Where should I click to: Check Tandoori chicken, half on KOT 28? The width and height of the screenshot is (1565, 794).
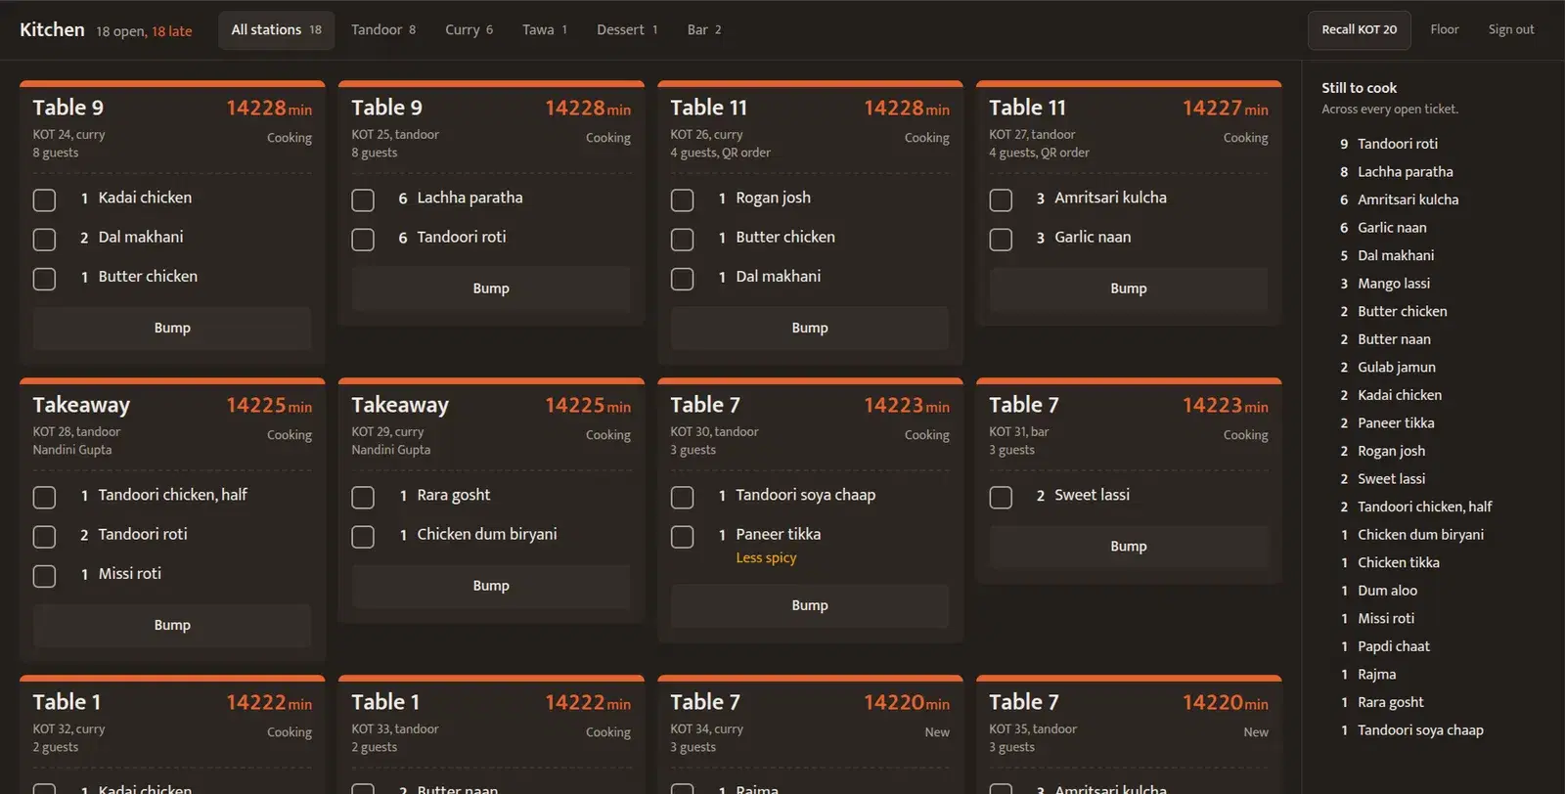(x=44, y=498)
